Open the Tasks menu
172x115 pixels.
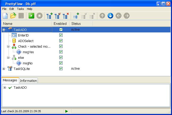(x=21, y=9)
